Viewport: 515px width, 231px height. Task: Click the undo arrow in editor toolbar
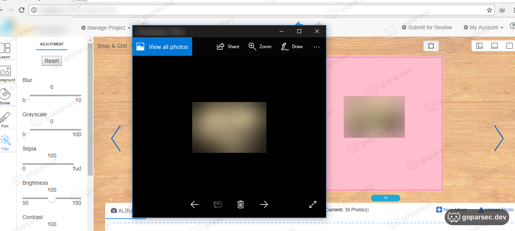pyautogui.click(x=300, y=23)
